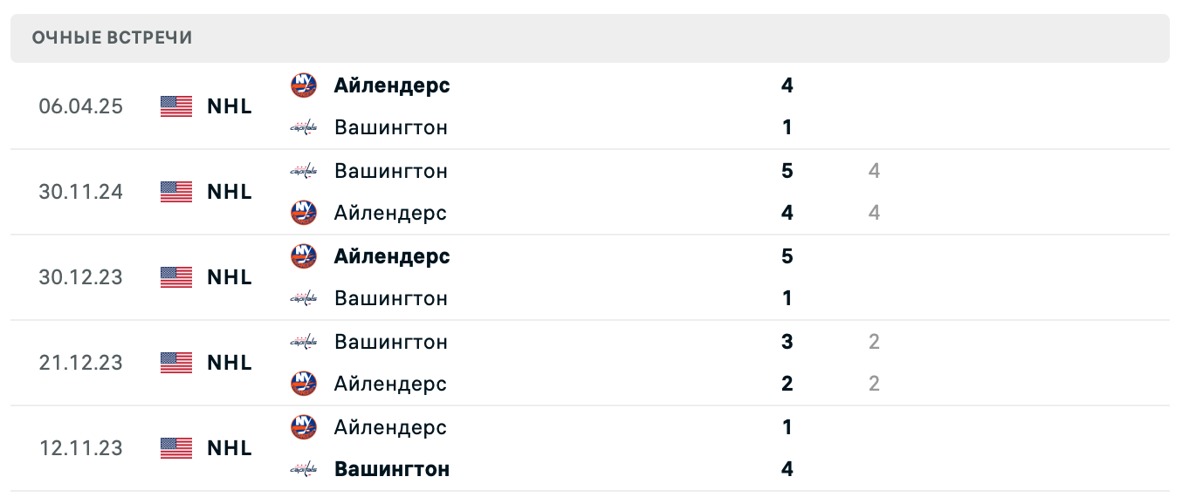
Task: Select the Айлендерс team name in the first match
Action: click(x=392, y=85)
